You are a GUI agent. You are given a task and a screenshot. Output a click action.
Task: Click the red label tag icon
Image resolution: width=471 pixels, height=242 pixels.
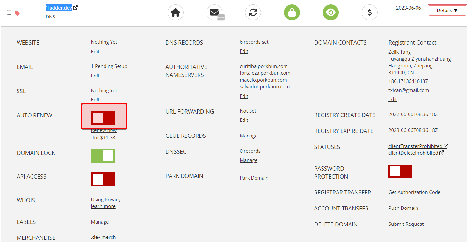point(17,13)
